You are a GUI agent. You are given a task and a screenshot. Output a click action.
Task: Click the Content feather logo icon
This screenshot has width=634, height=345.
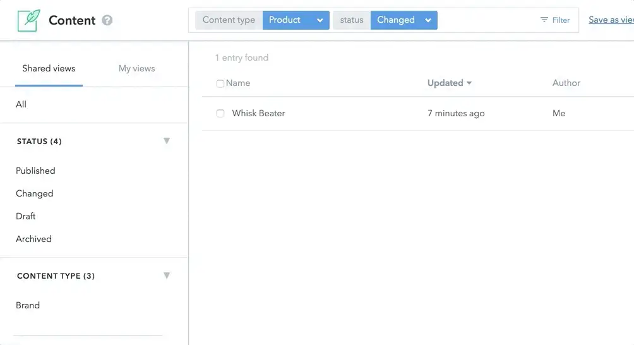click(28, 20)
